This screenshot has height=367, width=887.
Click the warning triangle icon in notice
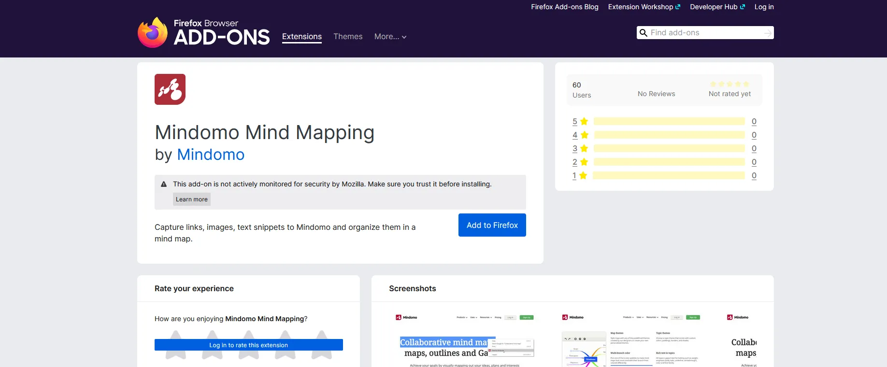click(x=164, y=184)
